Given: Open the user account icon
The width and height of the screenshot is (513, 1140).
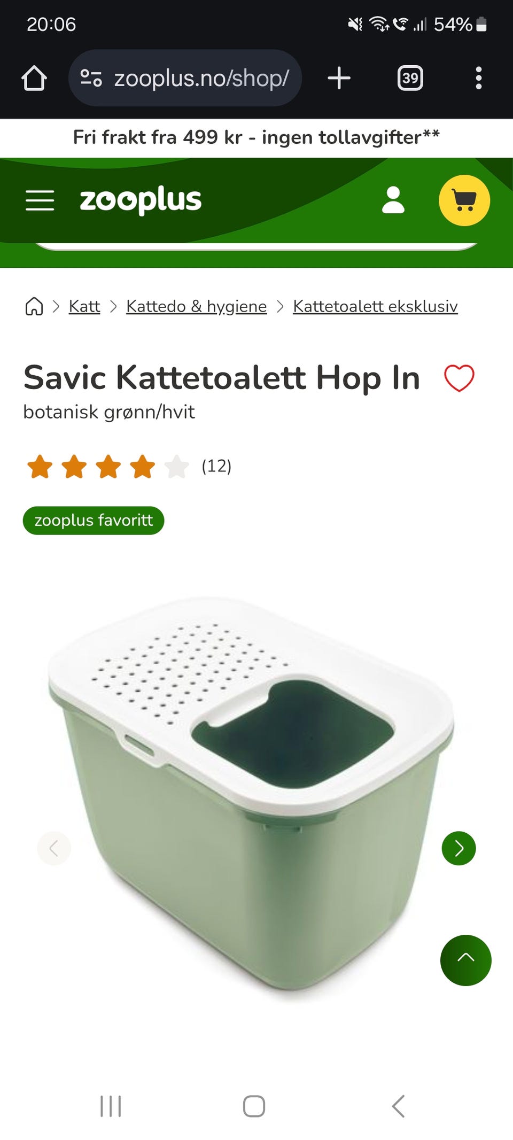Looking at the screenshot, I should tap(393, 200).
